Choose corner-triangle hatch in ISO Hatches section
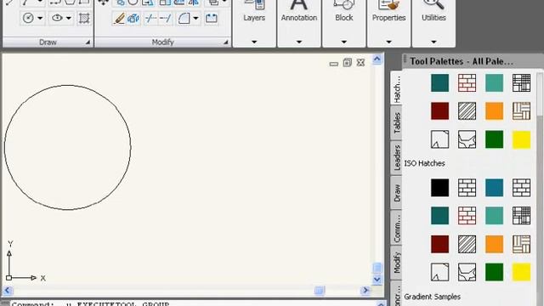Image resolution: width=544 pixels, height=306 pixels. point(440,272)
